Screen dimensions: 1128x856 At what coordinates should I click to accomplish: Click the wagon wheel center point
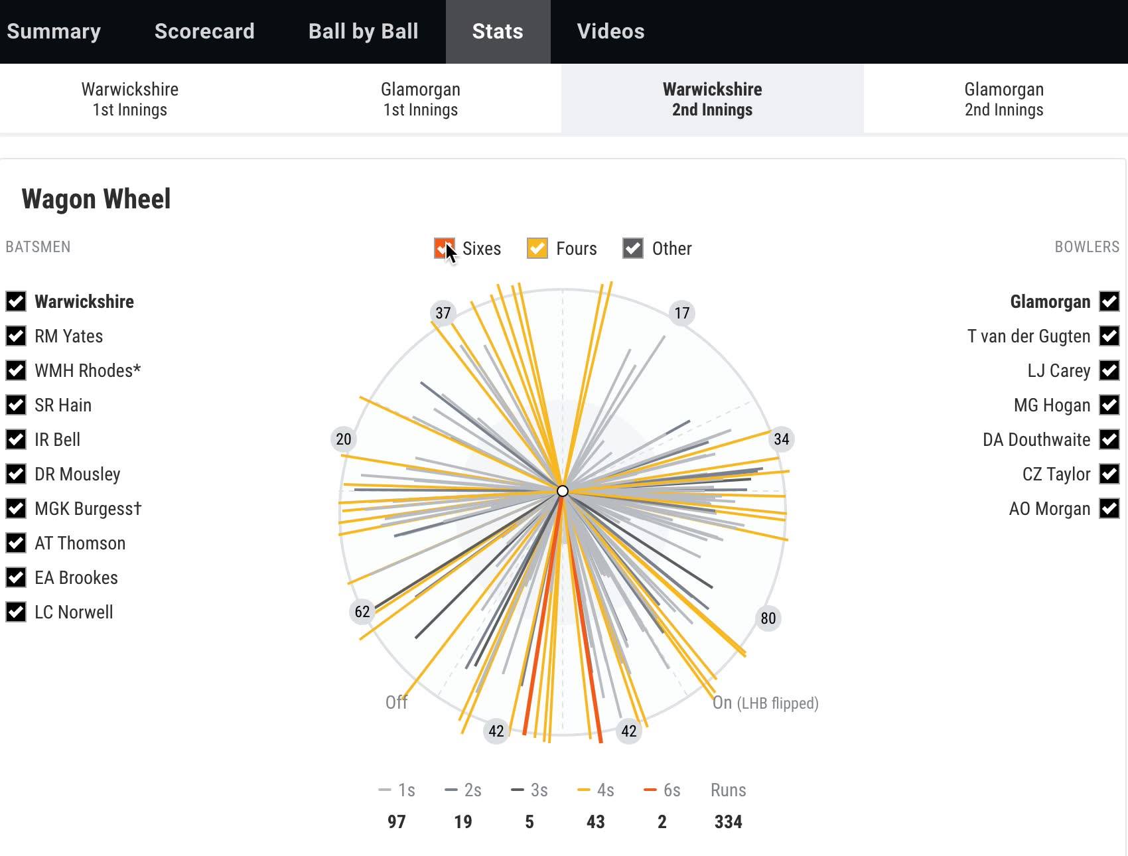[x=563, y=491]
